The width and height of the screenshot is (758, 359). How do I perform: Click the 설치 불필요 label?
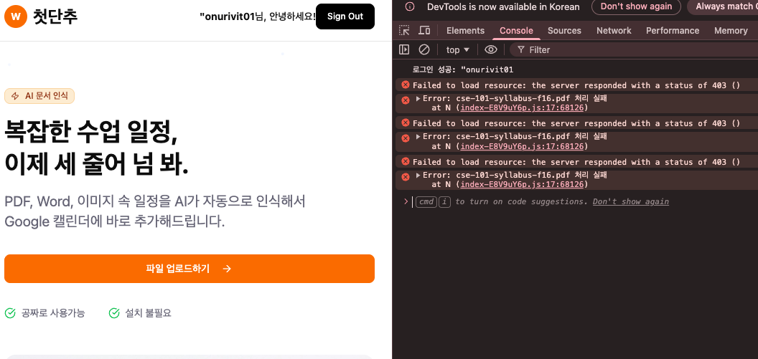point(149,314)
